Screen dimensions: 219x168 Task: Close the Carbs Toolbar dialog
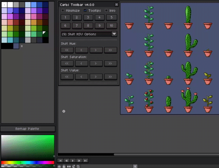coord(116,5)
